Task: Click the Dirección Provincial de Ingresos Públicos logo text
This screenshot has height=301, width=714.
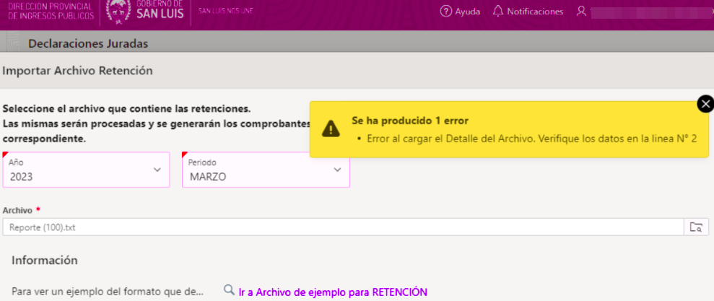Action: click(51, 12)
